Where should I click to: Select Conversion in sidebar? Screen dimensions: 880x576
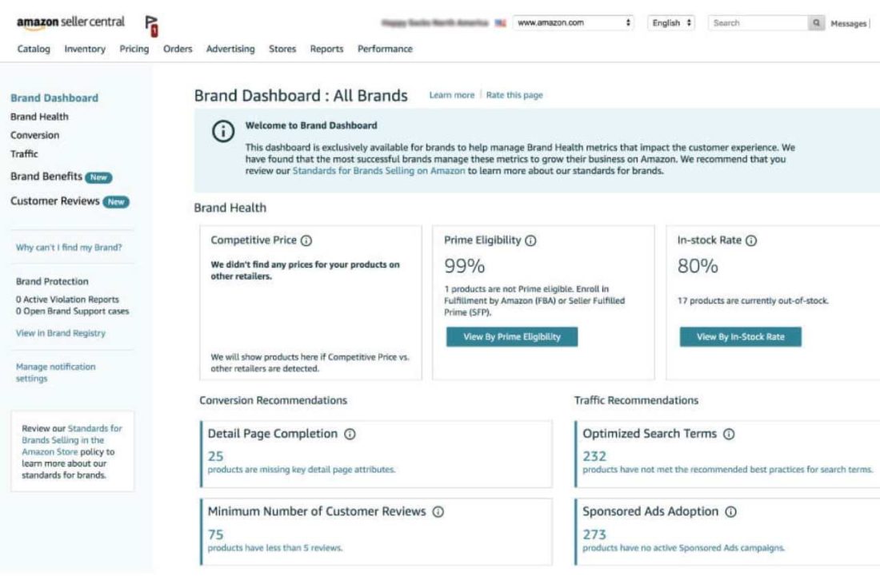34,135
